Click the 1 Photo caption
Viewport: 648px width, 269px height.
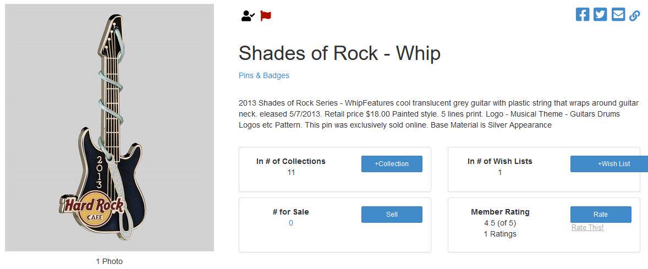pyautogui.click(x=109, y=261)
